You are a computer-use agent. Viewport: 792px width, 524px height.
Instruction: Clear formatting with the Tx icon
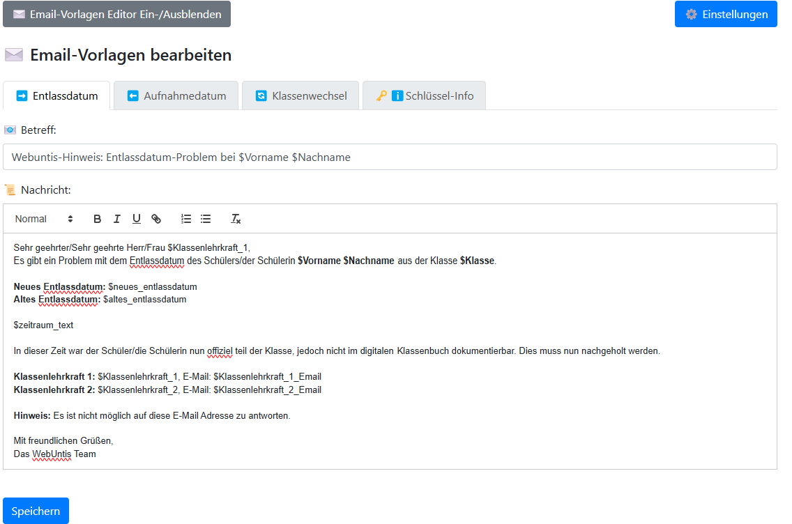pos(236,219)
